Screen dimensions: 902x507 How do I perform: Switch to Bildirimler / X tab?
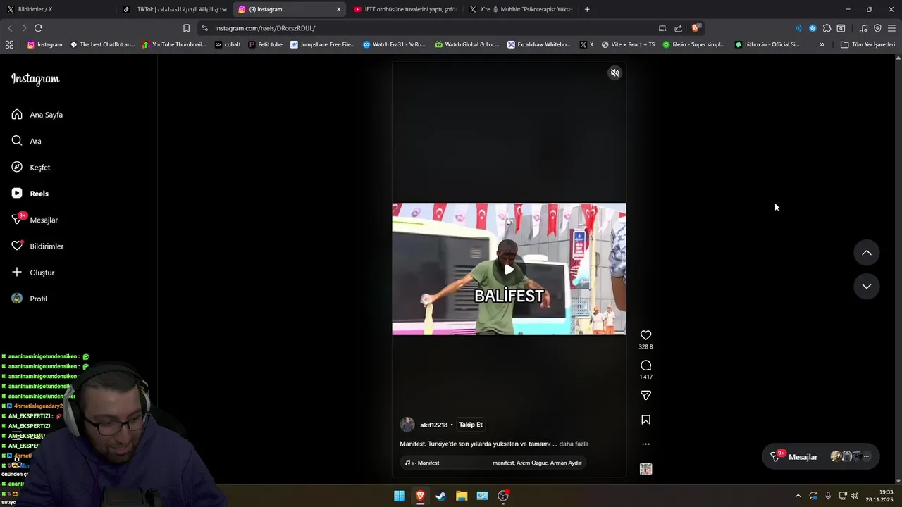click(x=56, y=9)
